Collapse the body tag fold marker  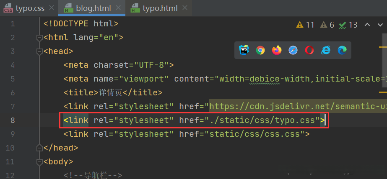click(40, 161)
